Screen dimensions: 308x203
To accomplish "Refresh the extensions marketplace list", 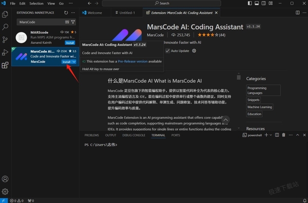I will click(x=66, y=13).
